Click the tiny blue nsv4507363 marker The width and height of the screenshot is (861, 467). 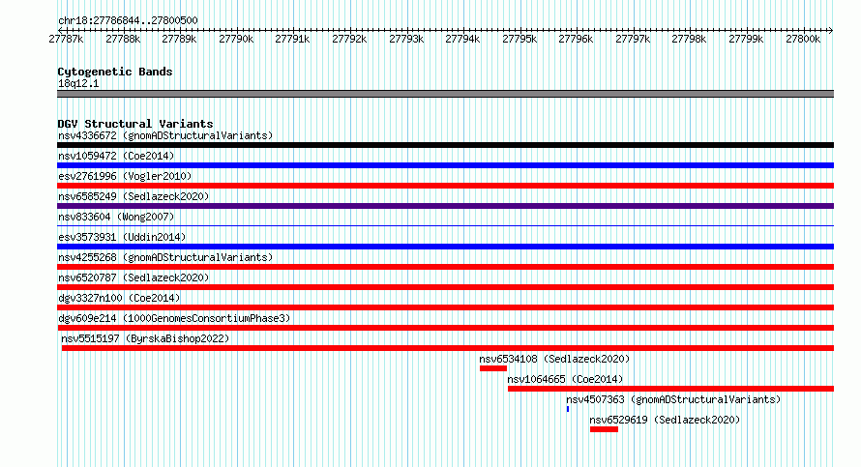point(568,409)
